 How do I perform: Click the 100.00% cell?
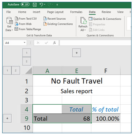coord(106,118)
